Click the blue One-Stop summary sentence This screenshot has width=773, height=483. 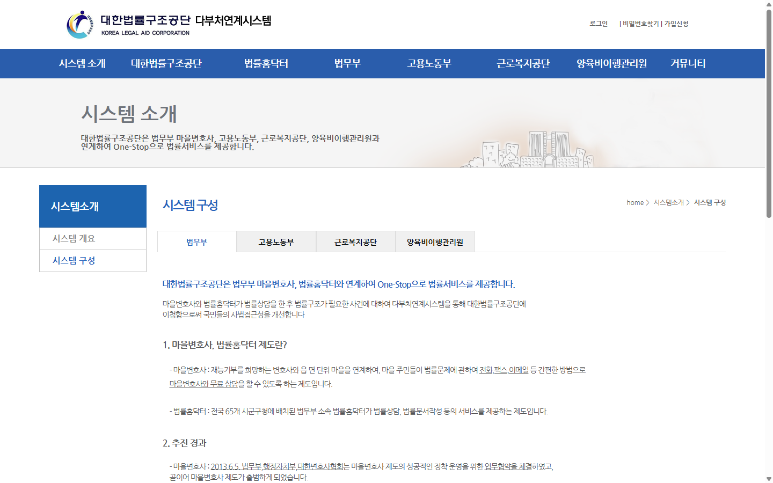click(339, 284)
